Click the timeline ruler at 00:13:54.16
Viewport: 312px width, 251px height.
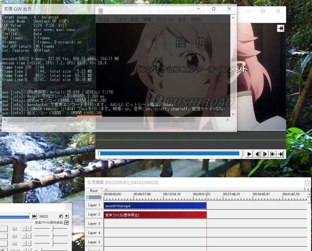pyautogui.click(x=172, y=194)
